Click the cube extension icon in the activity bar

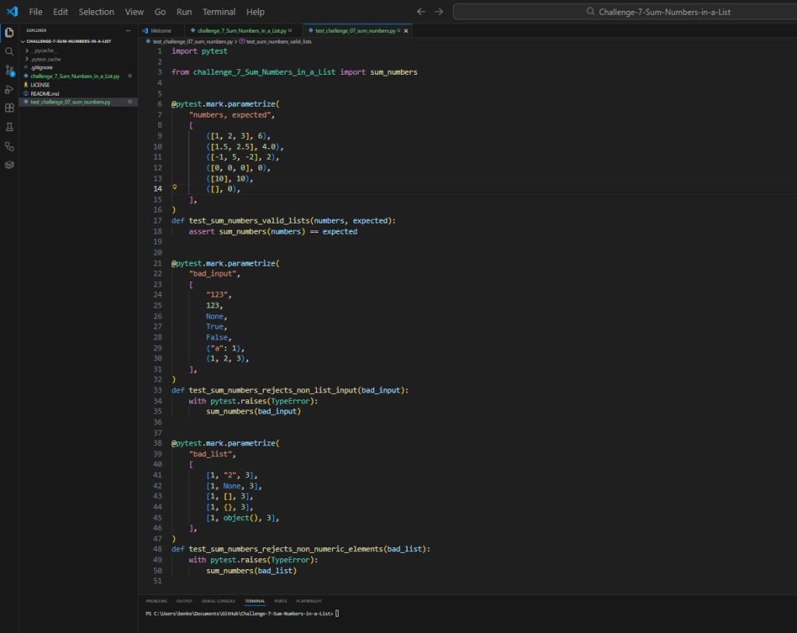coord(9,164)
